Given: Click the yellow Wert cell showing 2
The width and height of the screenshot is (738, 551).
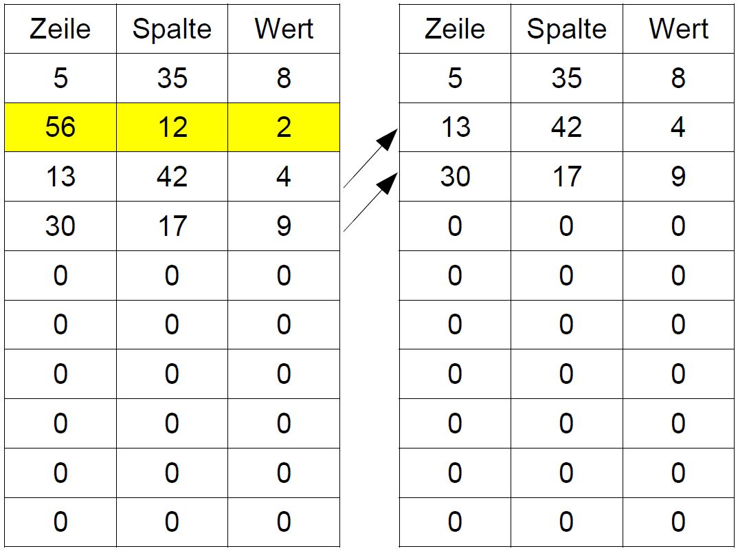Looking at the screenshot, I should click(284, 127).
